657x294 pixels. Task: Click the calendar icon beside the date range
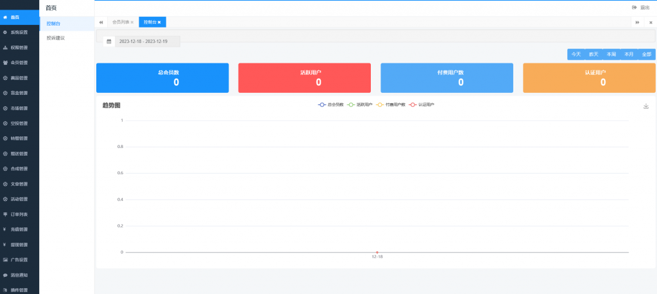[x=109, y=42]
